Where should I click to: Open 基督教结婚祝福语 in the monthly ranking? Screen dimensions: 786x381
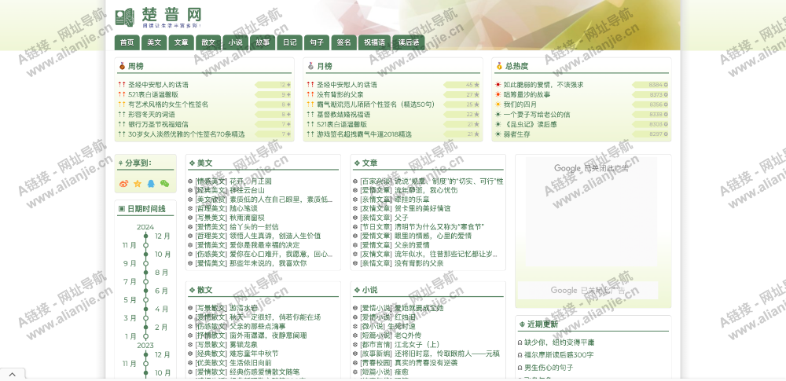pyautogui.click(x=343, y=115)
